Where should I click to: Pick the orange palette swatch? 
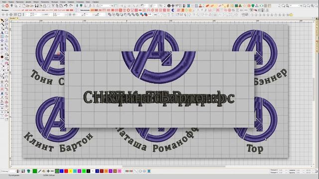click(106, 171)
